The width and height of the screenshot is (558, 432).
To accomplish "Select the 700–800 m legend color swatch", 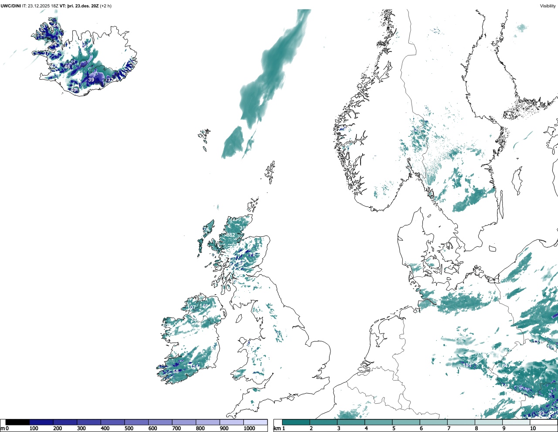I will click(x=184, y=422).
